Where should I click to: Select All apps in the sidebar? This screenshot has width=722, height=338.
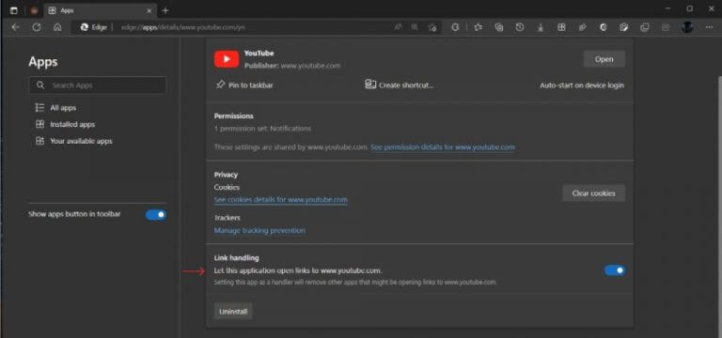coord(55,108)
